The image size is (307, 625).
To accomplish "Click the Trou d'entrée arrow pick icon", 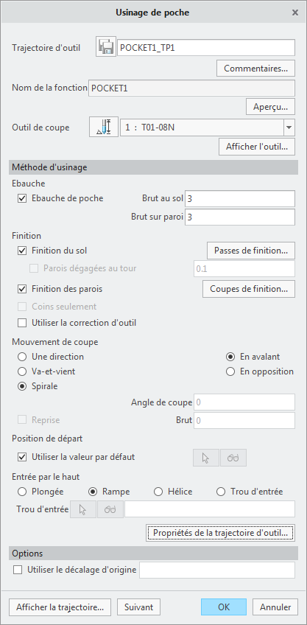I will pyautogui.click(x=83, y=509).
